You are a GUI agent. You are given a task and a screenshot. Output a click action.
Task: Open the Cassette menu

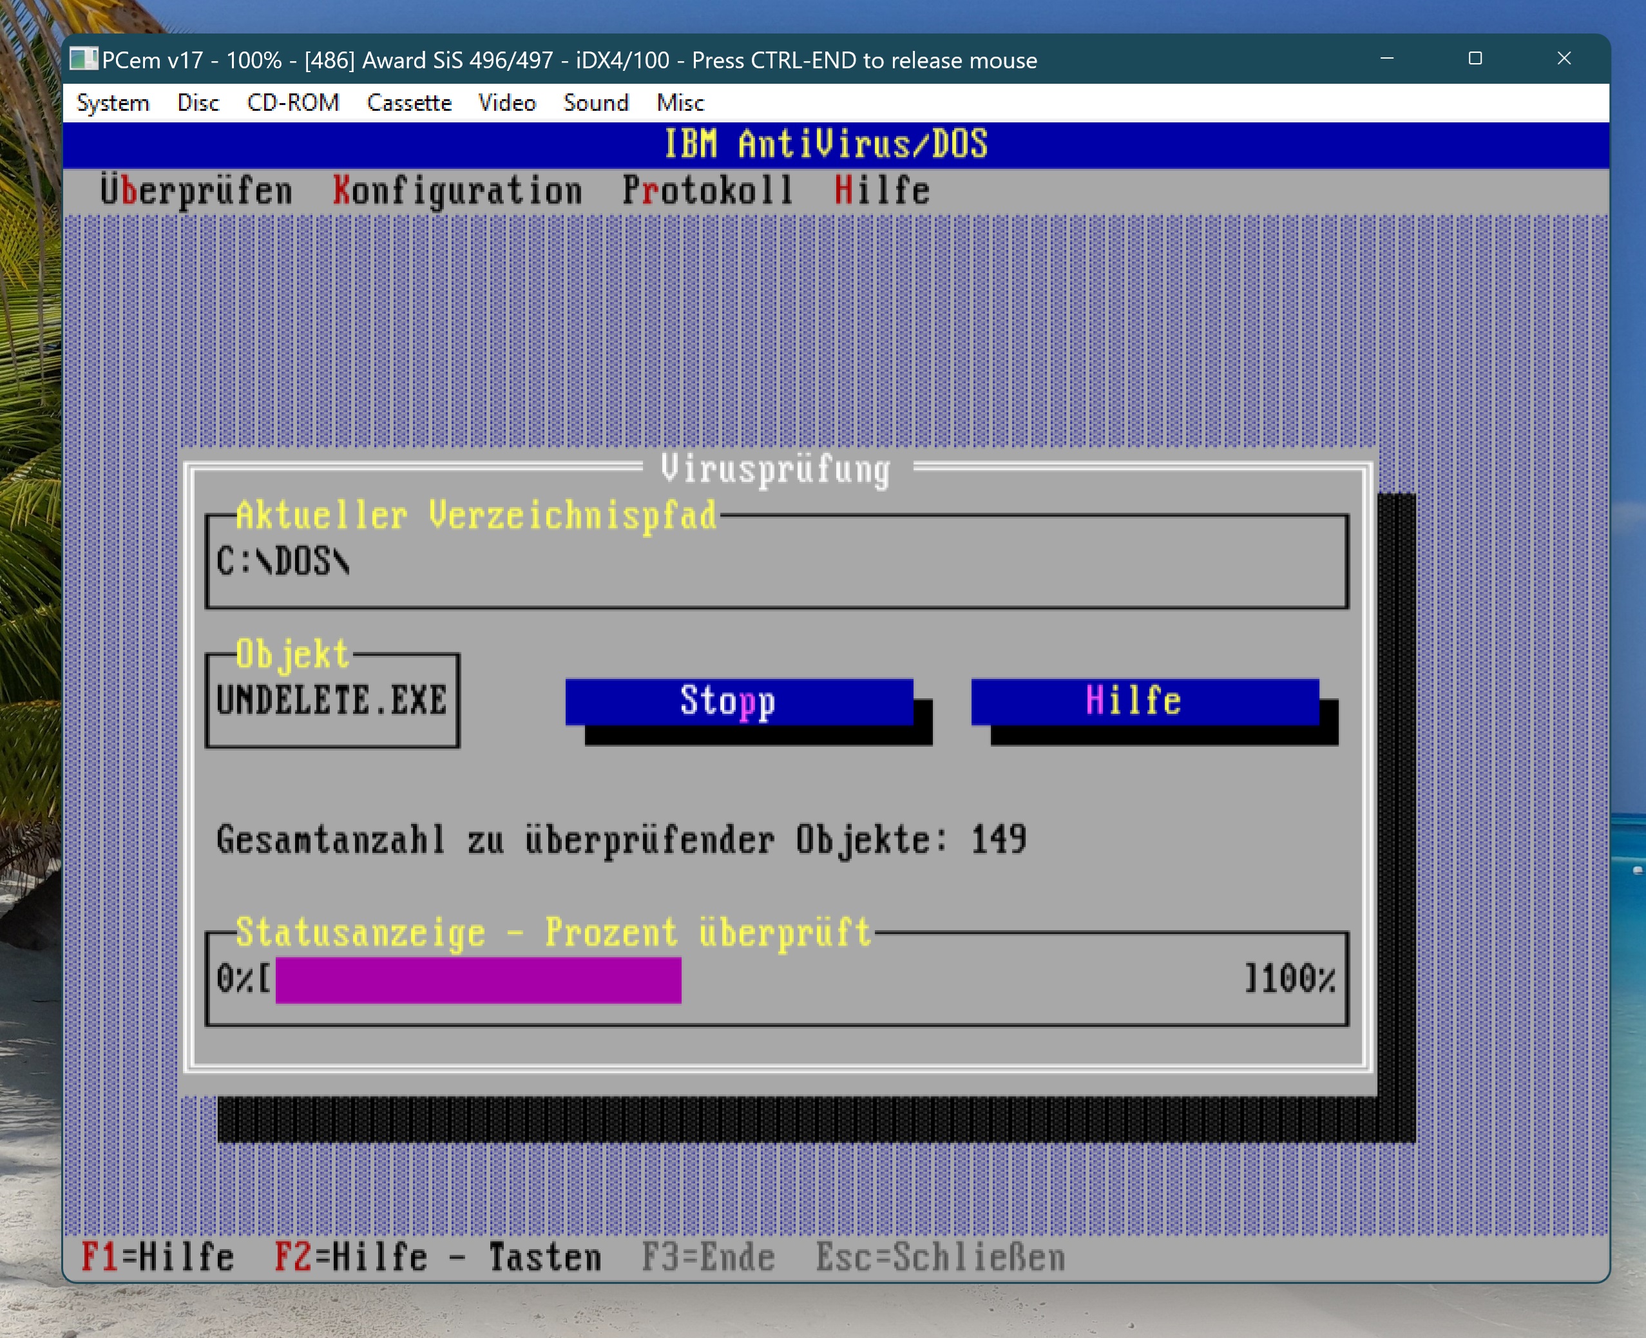[409, 102]
